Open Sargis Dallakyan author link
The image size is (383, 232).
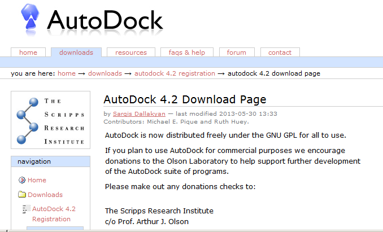[139, 113]
